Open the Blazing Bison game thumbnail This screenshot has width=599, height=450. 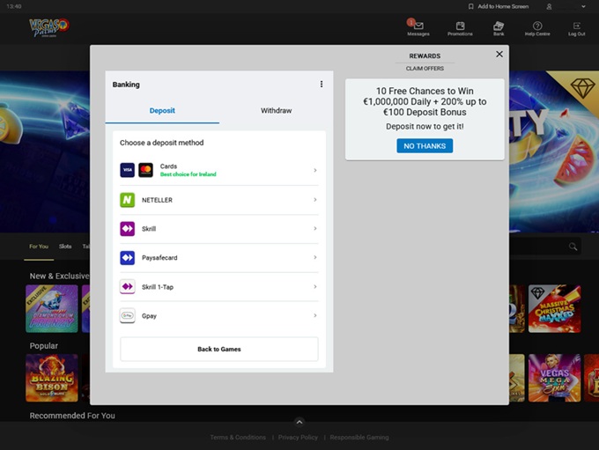coord(52,377)
